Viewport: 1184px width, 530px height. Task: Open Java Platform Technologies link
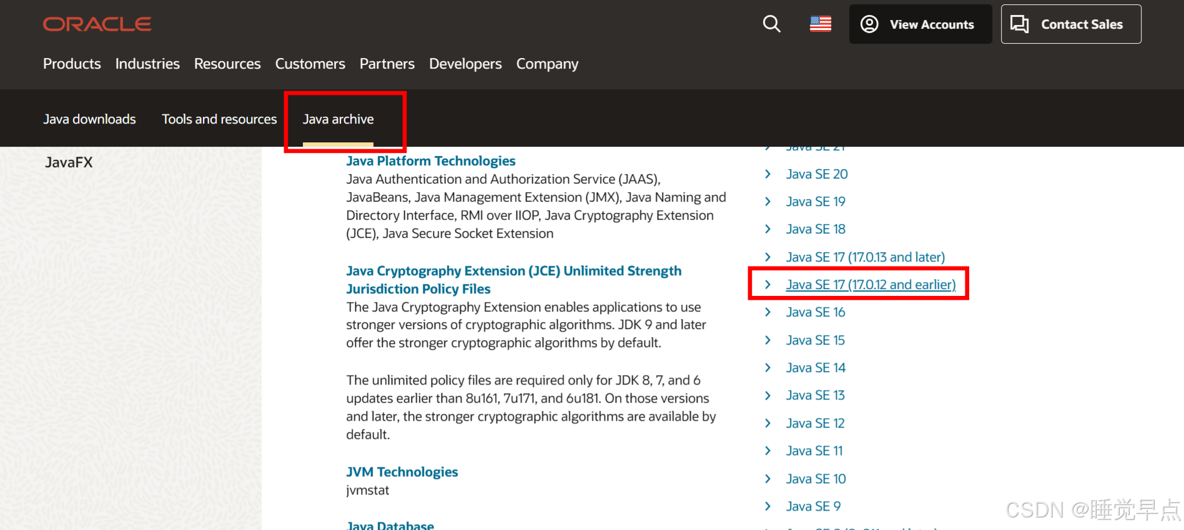coord(431,161)
